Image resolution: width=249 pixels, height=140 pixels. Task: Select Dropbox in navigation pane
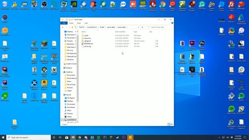pos(69,68)
